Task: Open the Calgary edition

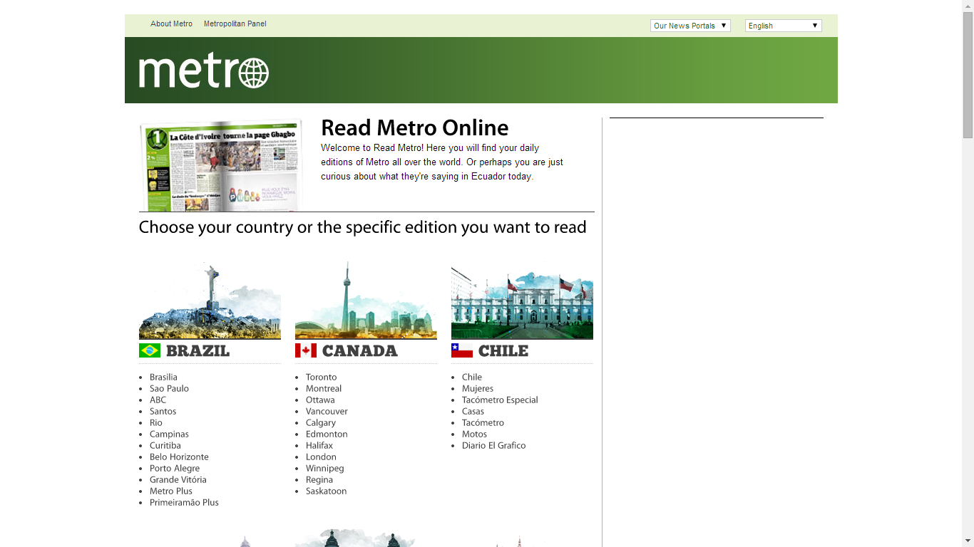Action: [321, 423]
